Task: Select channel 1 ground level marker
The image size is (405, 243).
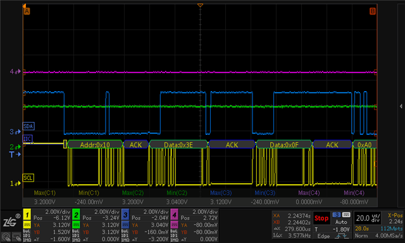Action: coord(15,184)
